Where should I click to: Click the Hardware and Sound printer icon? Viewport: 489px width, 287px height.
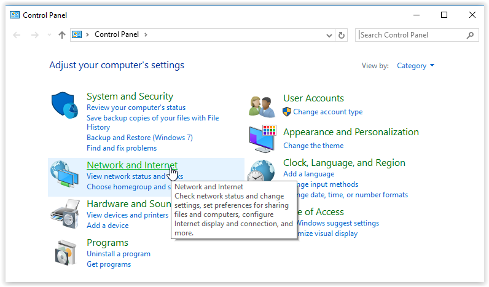point(64,213)
